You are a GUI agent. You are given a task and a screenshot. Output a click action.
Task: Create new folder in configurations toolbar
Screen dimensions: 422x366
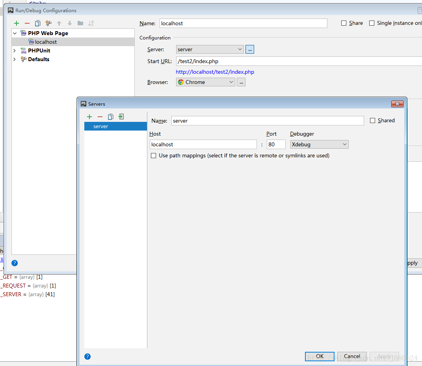click(80, 23)
